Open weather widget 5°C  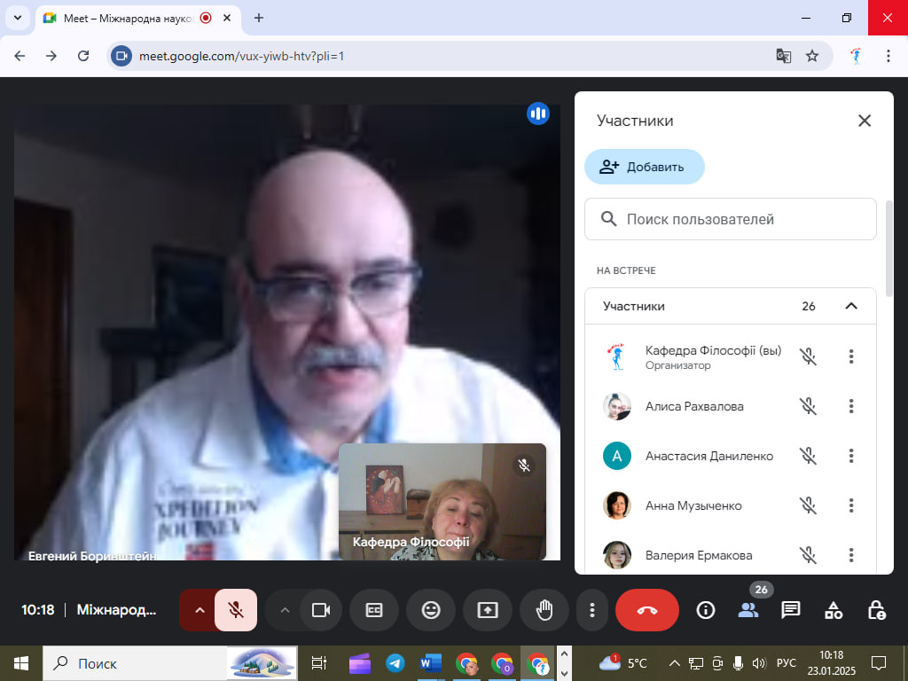pos(623,663)
